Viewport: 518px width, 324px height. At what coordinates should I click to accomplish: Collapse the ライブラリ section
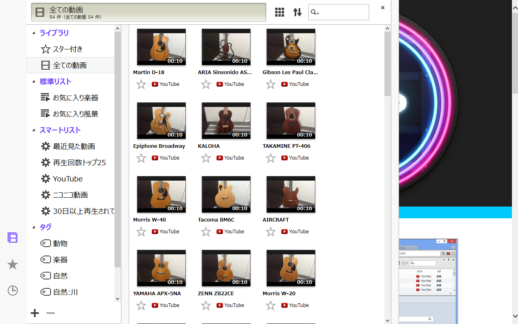34,33
